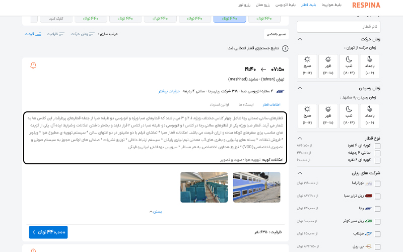Click the تهران (tehran) - مشهد (mashhad) route text
The width and height of the screenshot is (403, 252).
click(x=256, y=79)
